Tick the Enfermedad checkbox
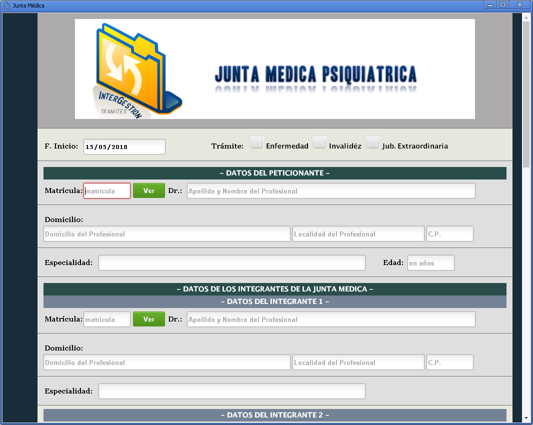Screen dimensions: 533x425 [256, 142]
